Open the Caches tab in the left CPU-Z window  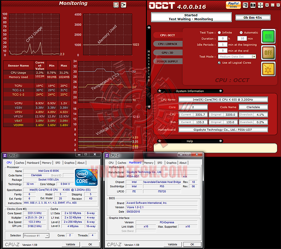click(20, 163)
